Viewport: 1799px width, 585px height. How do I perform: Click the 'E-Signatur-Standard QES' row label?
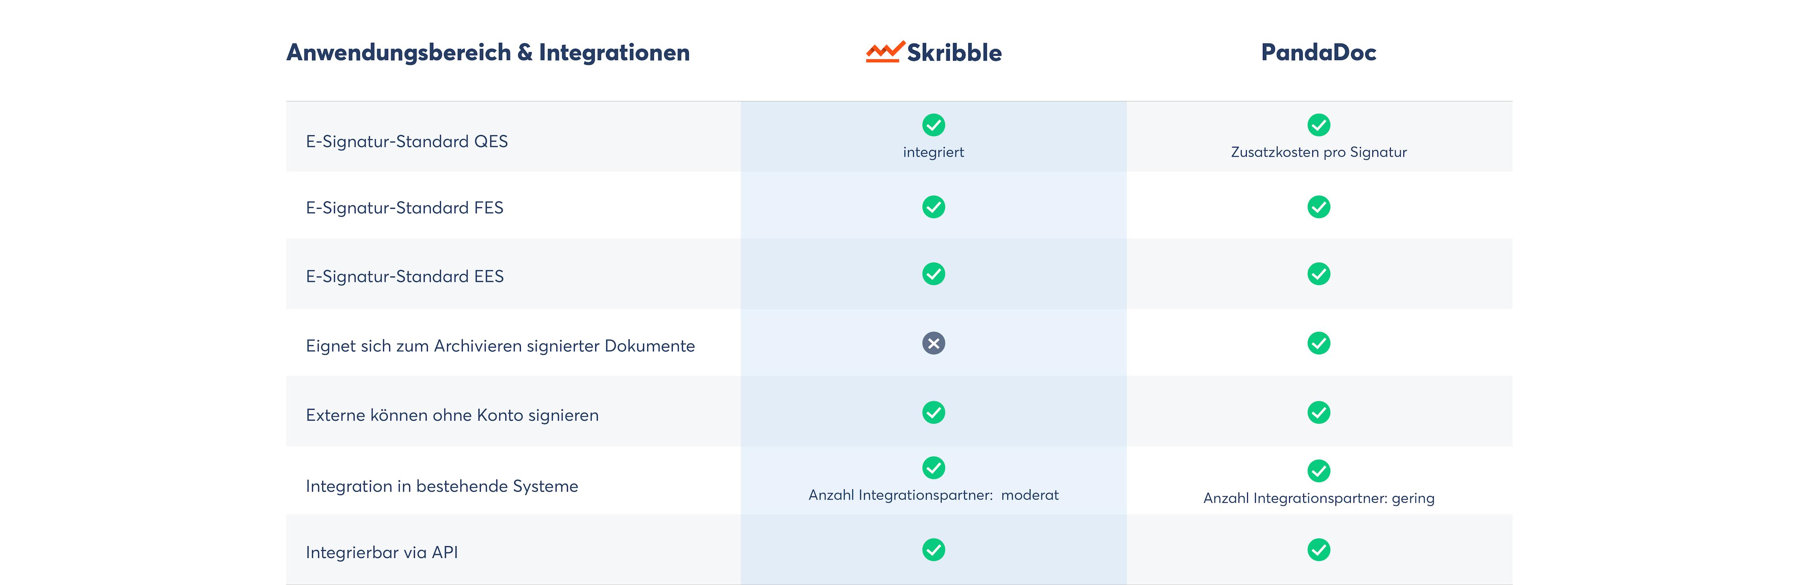[406, 142]
